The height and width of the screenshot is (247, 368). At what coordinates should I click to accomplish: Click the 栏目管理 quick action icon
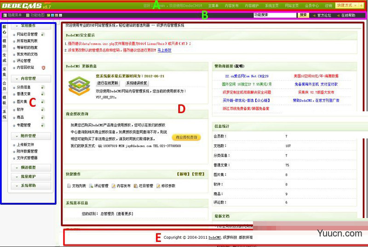click(x=136, y=186)
